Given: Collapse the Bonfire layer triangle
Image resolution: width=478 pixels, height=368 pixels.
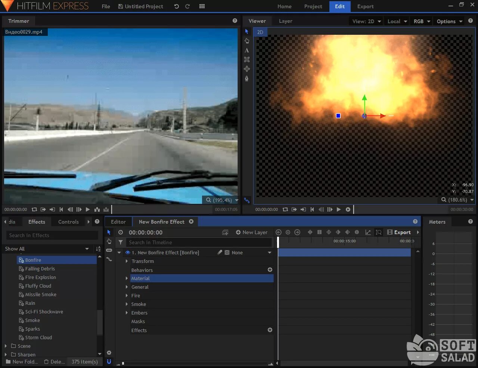Looking at the screenshot, I should click(x=119, y=252).
